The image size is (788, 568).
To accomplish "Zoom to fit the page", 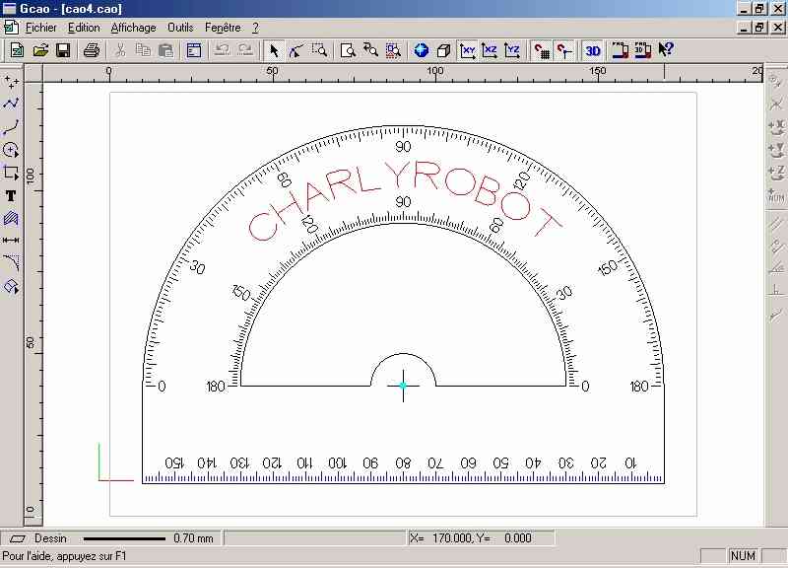I will (348, 50).
